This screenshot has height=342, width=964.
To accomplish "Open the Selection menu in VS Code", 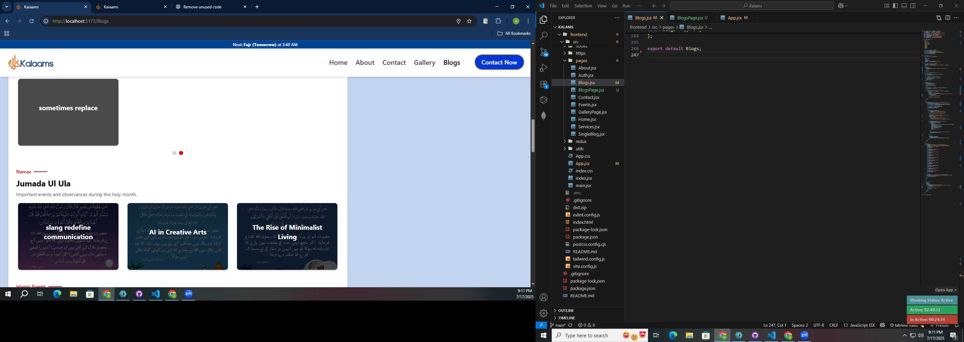I will (583, 6).
